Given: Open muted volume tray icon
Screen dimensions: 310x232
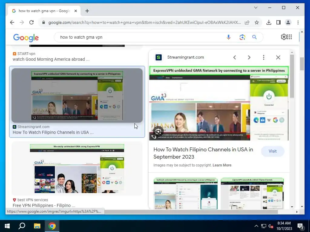Looking at the screenshot, I should pos(271,226).
